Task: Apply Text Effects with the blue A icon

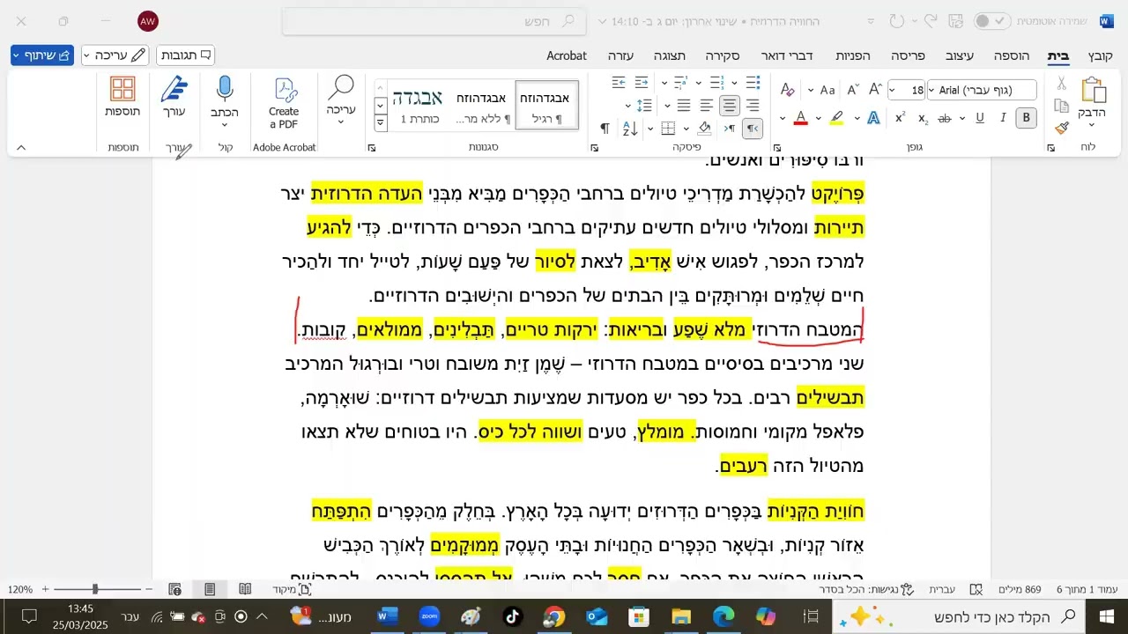Action: (873, 118)
